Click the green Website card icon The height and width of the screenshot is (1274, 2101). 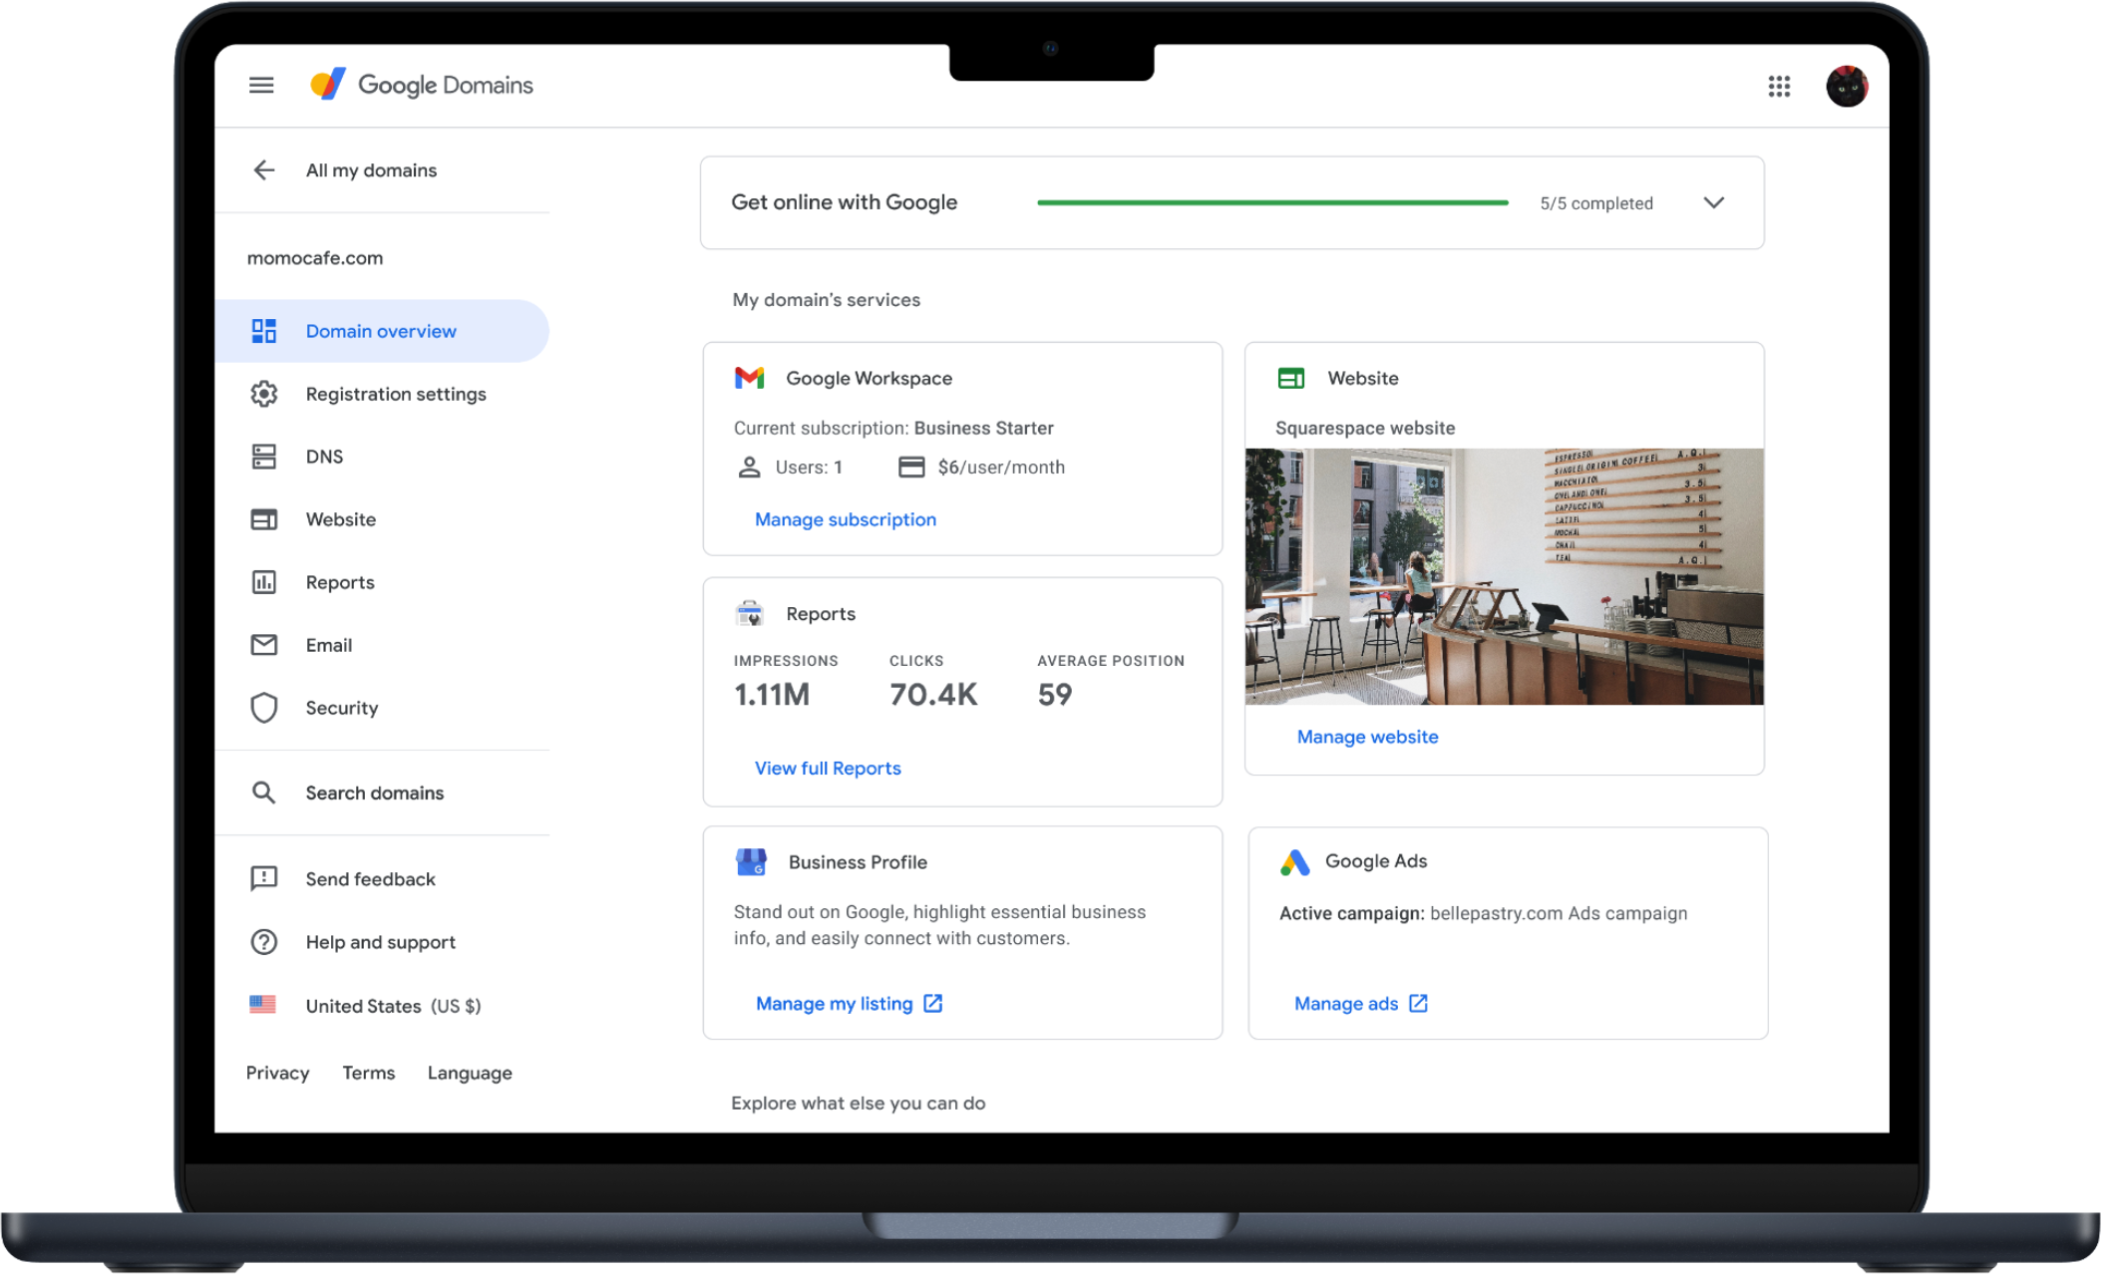pos(1291,378)
